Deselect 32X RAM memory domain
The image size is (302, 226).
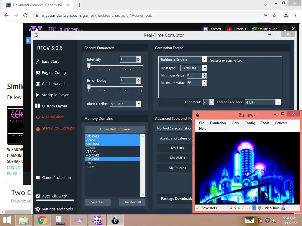[x=113, y=159]
